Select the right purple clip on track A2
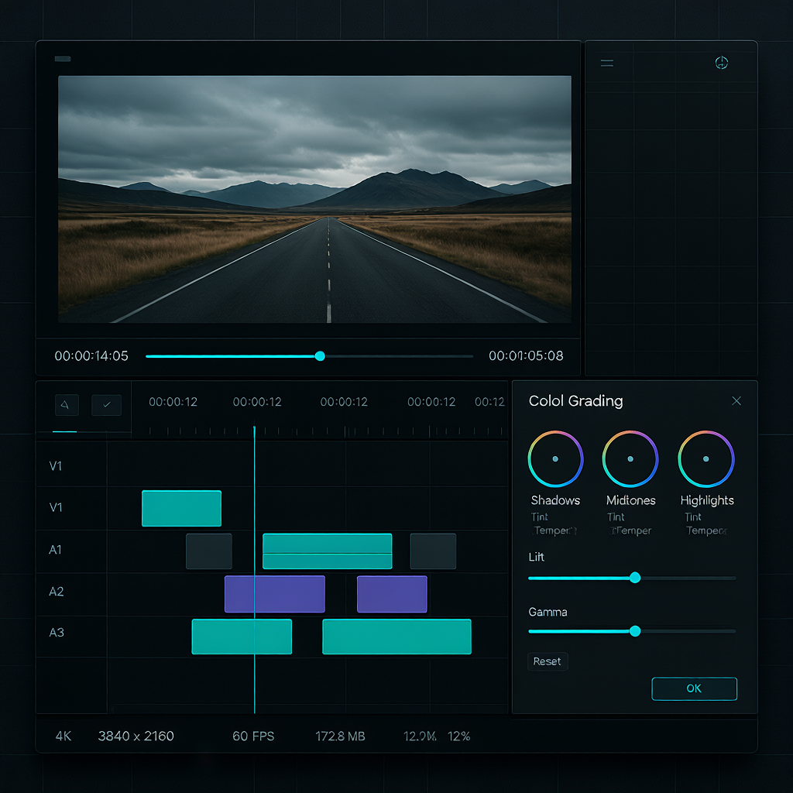This screenshot has width=793, height=793. pos(392,594)
